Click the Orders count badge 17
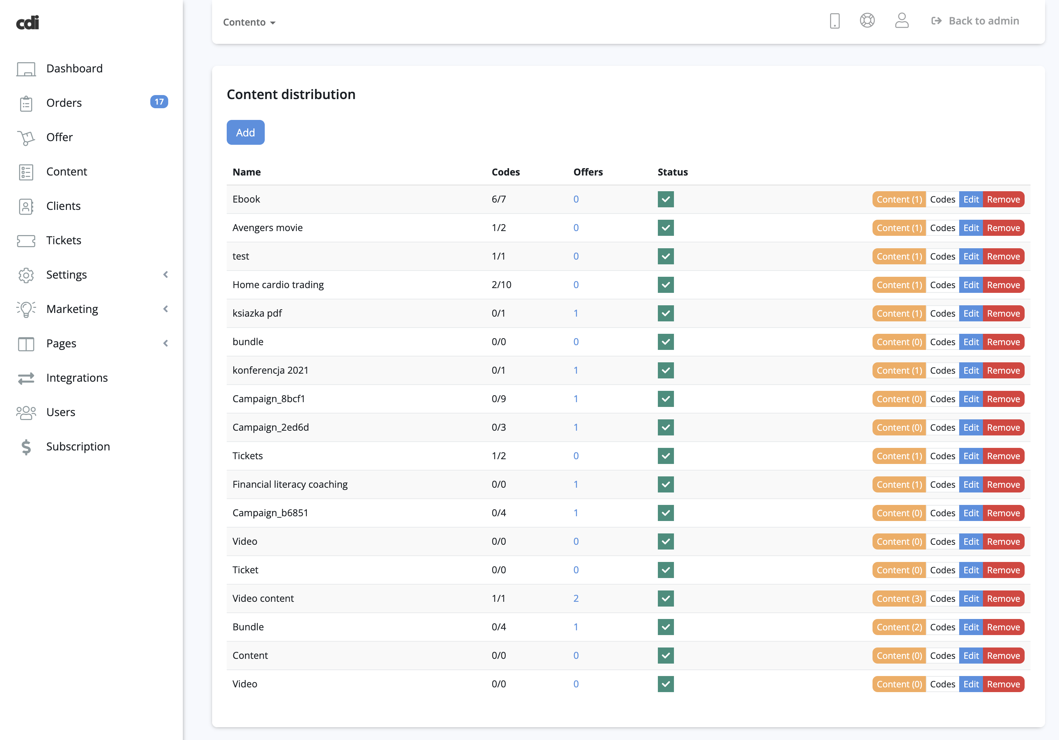This screenshot has height=740, width=1059. [x=159, y=102]
